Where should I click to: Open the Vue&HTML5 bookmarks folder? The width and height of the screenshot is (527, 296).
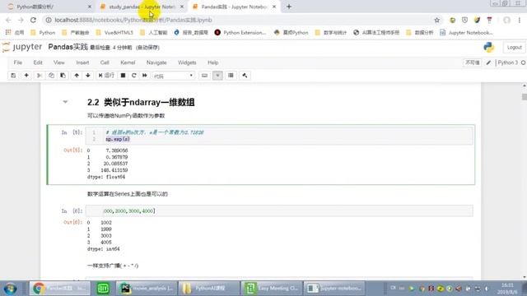(x=114, y=33)
